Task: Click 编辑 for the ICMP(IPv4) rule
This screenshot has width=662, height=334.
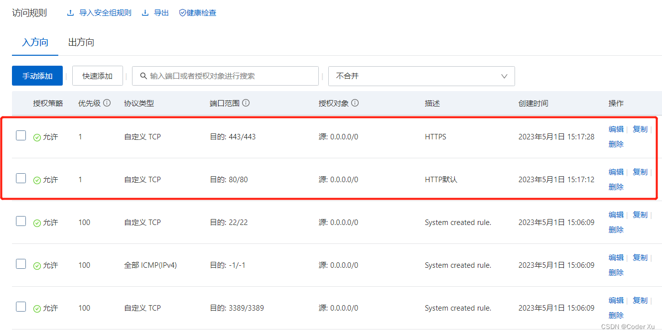Action: click(x=616, y=257)
